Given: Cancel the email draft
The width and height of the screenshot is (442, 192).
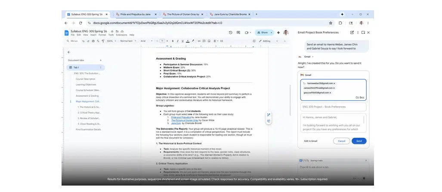Looking at the screenshot, I should pyautogui.click(x=341, y=141).
